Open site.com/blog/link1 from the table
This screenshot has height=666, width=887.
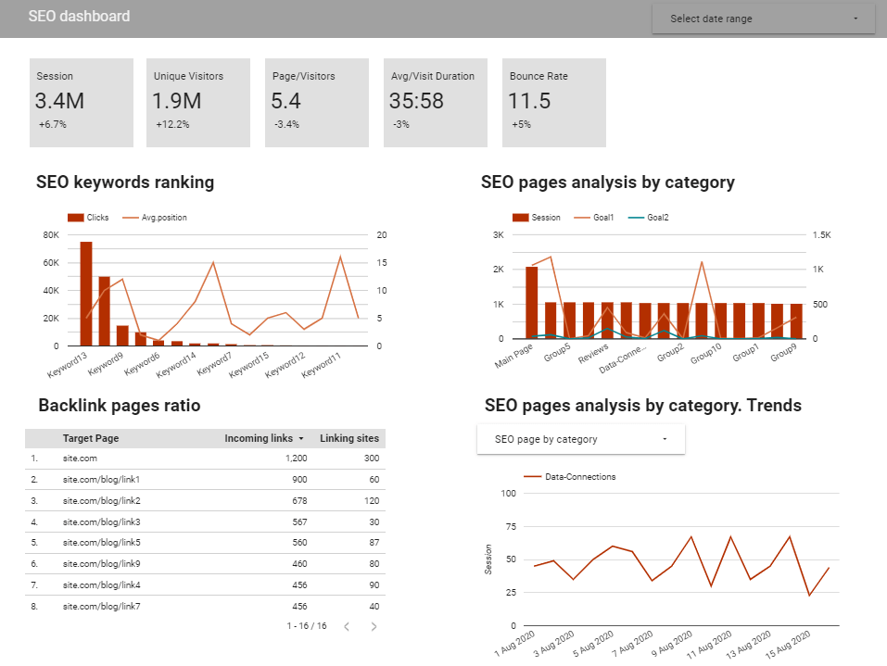[x=102, y=478]
